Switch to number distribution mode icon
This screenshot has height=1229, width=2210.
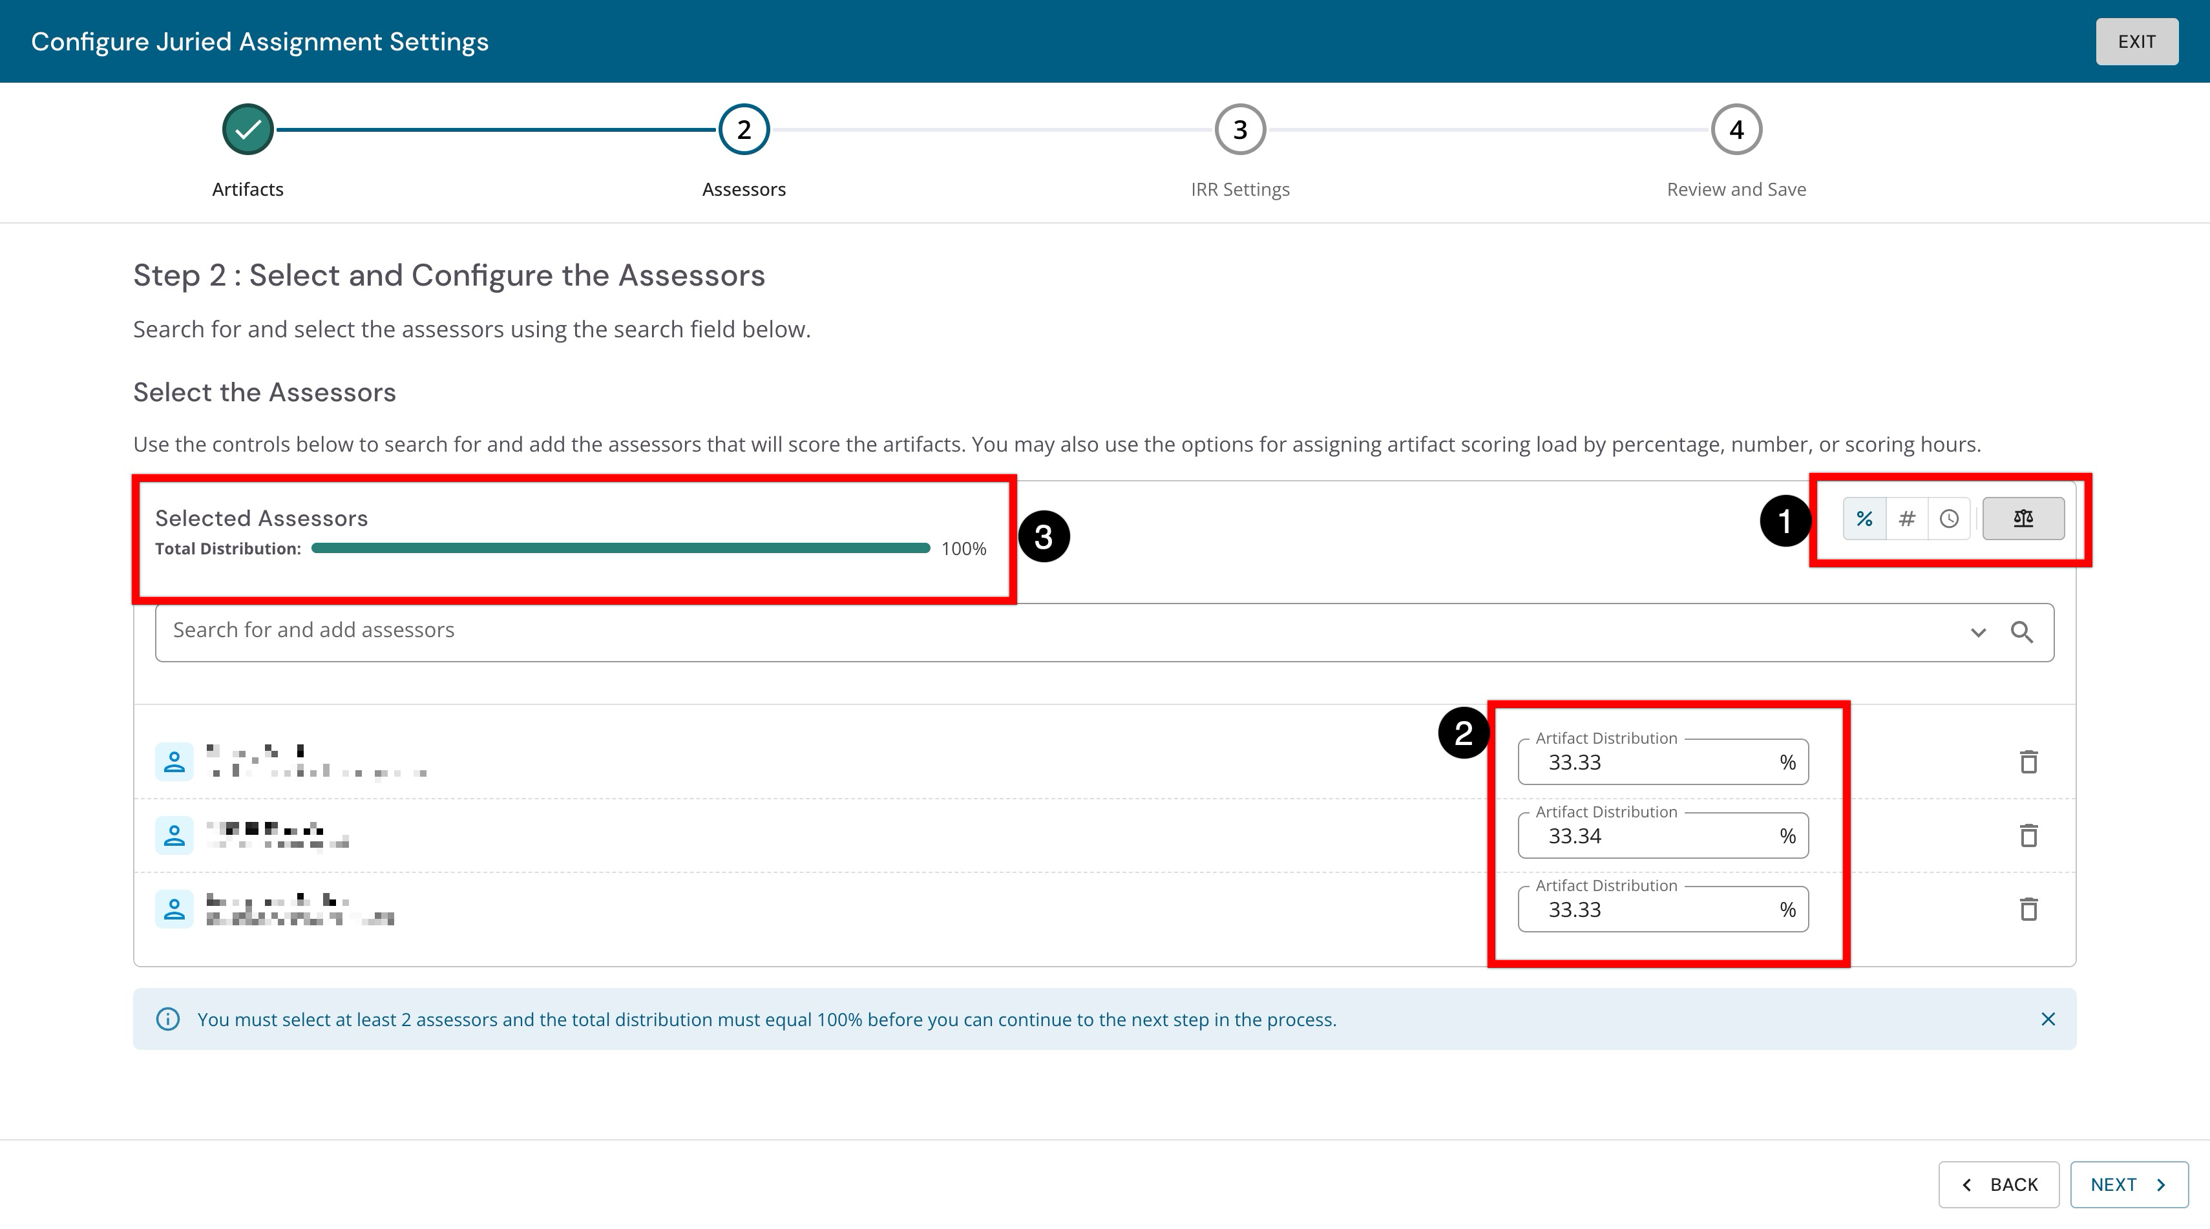click(1906, 519)
